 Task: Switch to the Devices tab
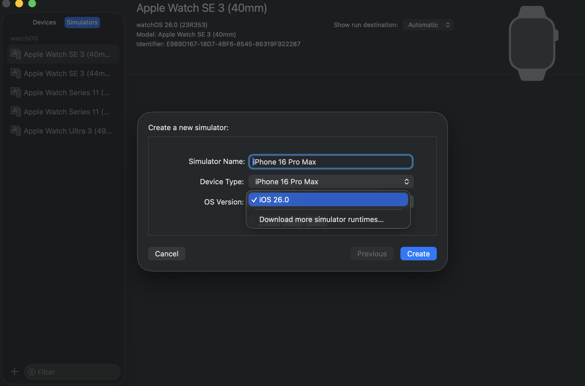tap(44, 22)
